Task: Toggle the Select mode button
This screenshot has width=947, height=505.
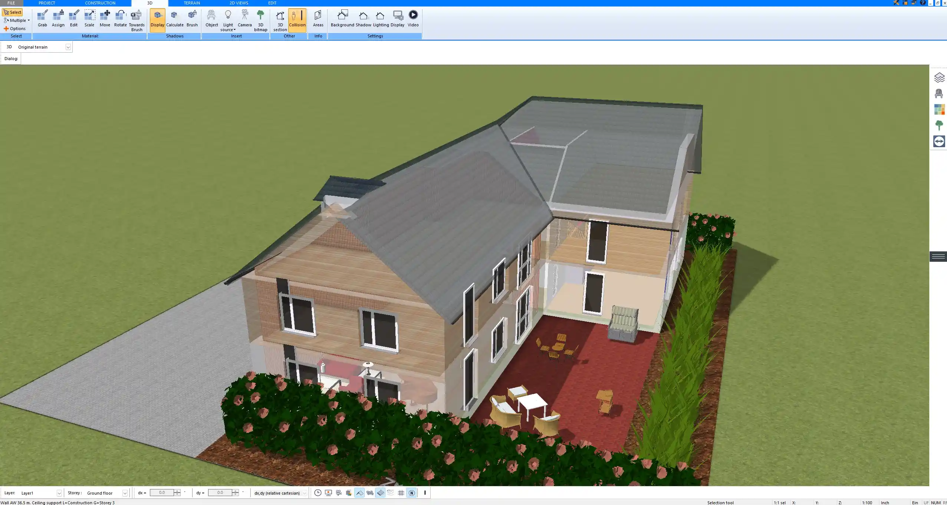Action: (x=12, y=12)
